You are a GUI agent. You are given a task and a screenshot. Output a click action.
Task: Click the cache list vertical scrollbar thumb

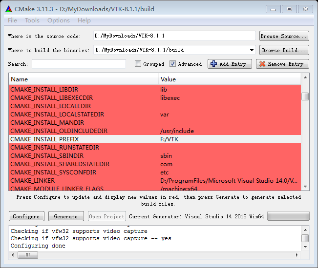[305, 96]
